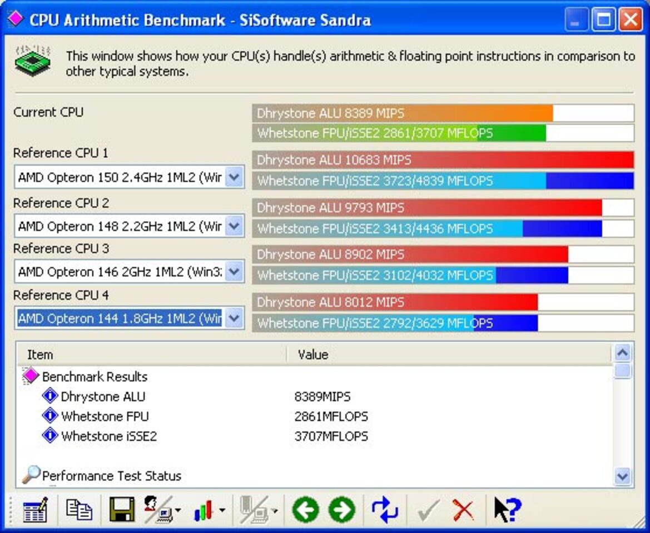The width and height of the screenshot is (650, 533).
Task: Close the CPU Arithmetic Benchmark window
Action: coord(631,19)
